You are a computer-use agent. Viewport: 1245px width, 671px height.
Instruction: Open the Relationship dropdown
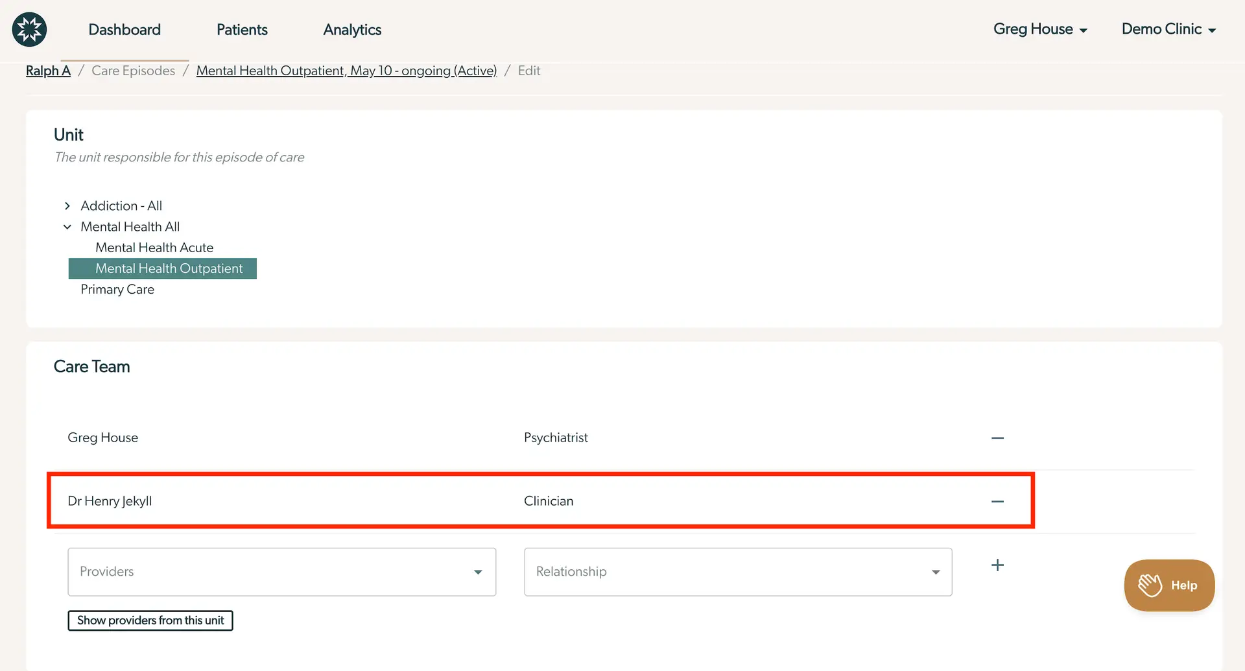737,572
